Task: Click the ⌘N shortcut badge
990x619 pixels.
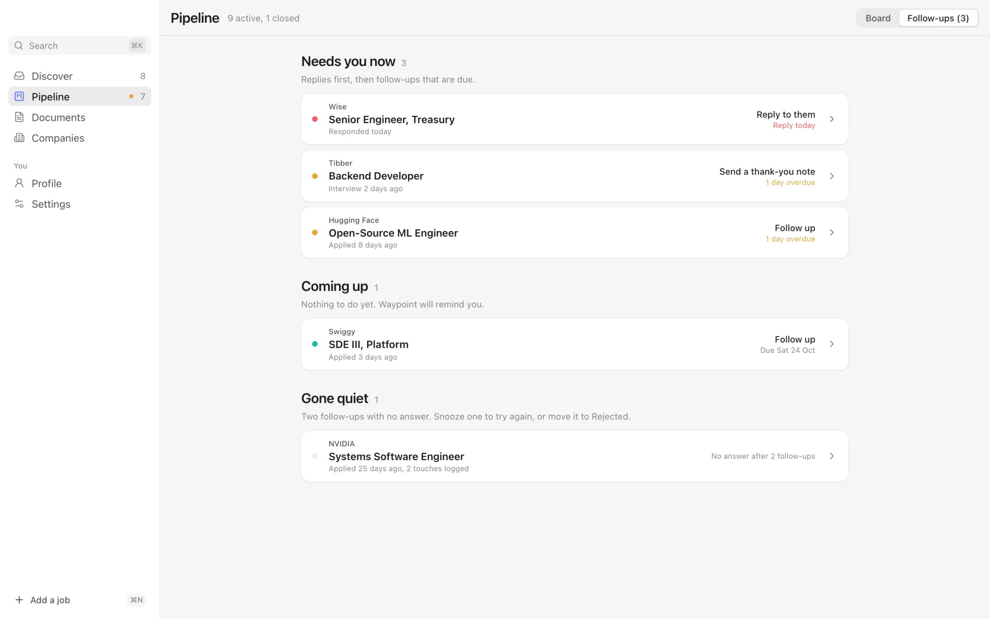Action: point(137,600)
